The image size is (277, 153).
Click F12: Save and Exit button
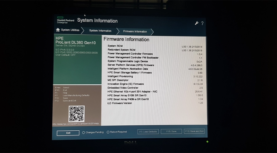(194, 131)
